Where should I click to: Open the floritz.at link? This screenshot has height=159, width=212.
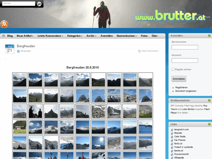point(178,144)
